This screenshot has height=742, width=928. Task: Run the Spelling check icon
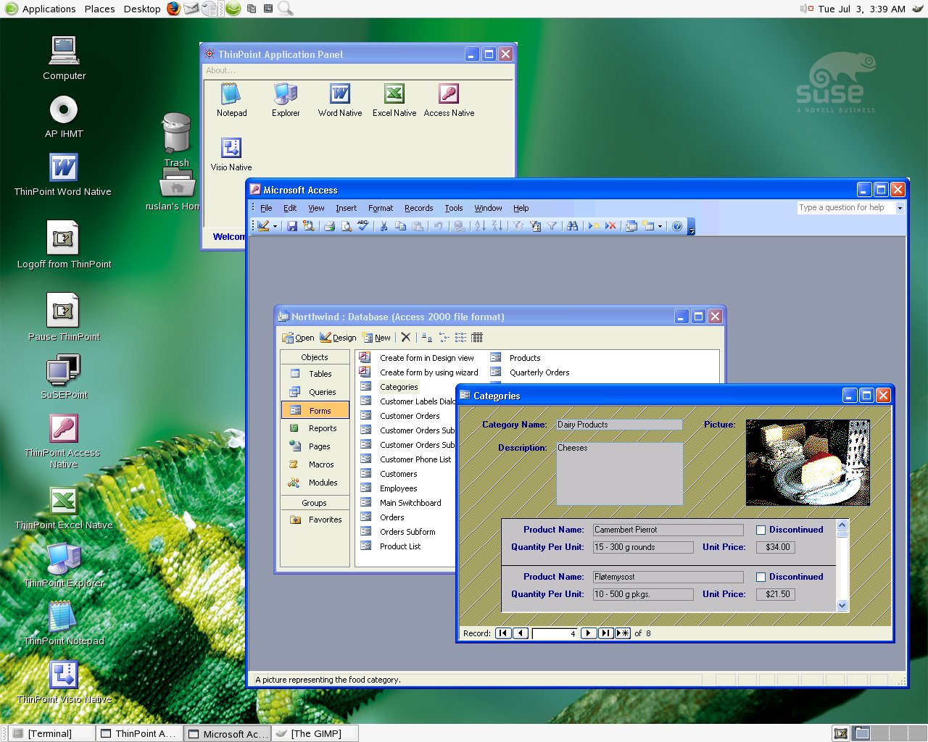coord(363,226)
